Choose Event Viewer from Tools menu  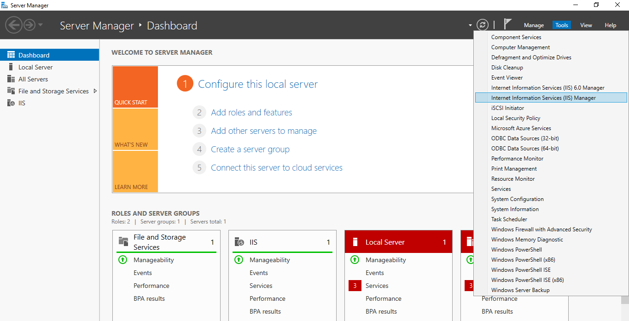click(507, 78)
